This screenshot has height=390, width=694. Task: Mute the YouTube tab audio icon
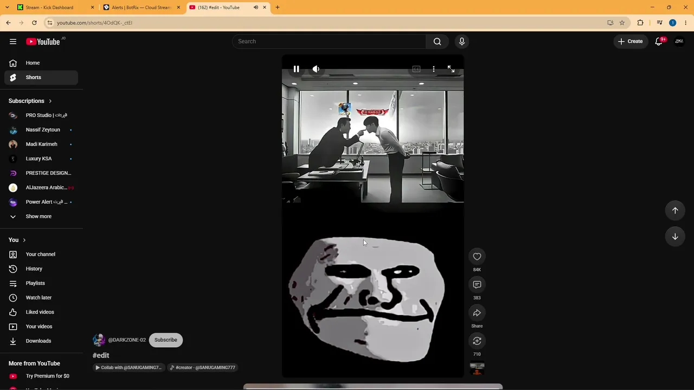[x=255, y=8]
